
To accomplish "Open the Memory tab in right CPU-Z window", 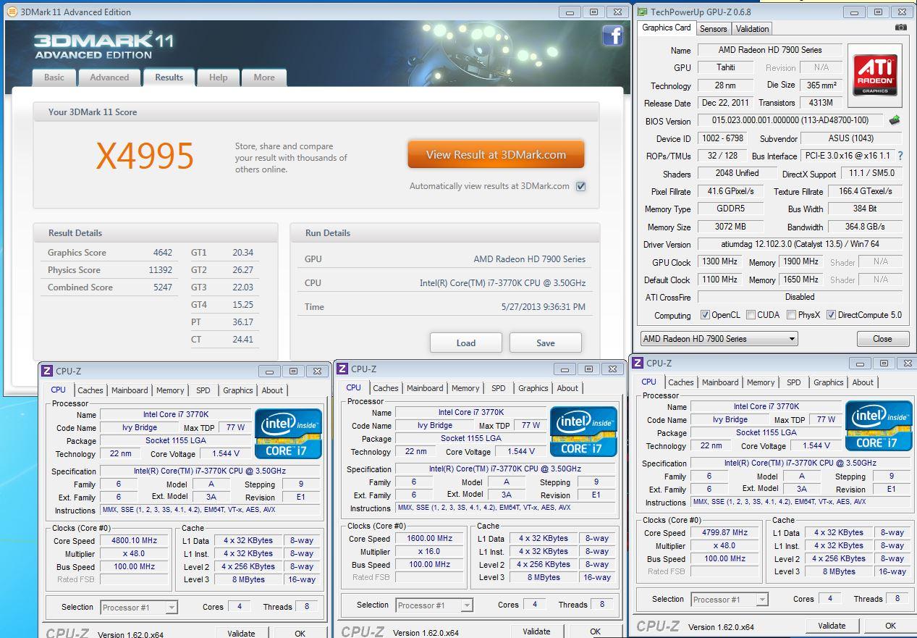I will click(x=761, y=382).
